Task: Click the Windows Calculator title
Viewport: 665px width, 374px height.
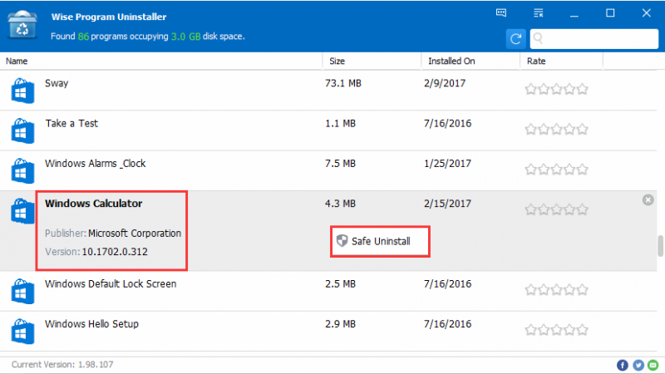Action: coord(94,204)
